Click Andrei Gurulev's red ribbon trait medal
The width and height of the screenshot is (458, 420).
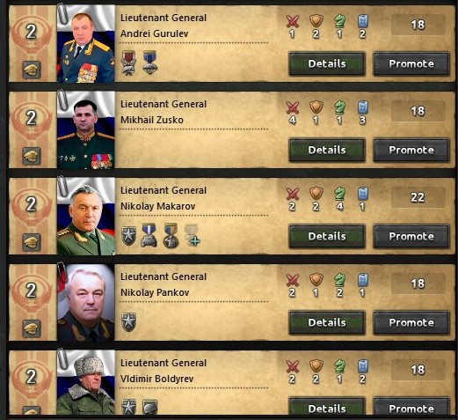pyautogui.click(x=128, y=63)
